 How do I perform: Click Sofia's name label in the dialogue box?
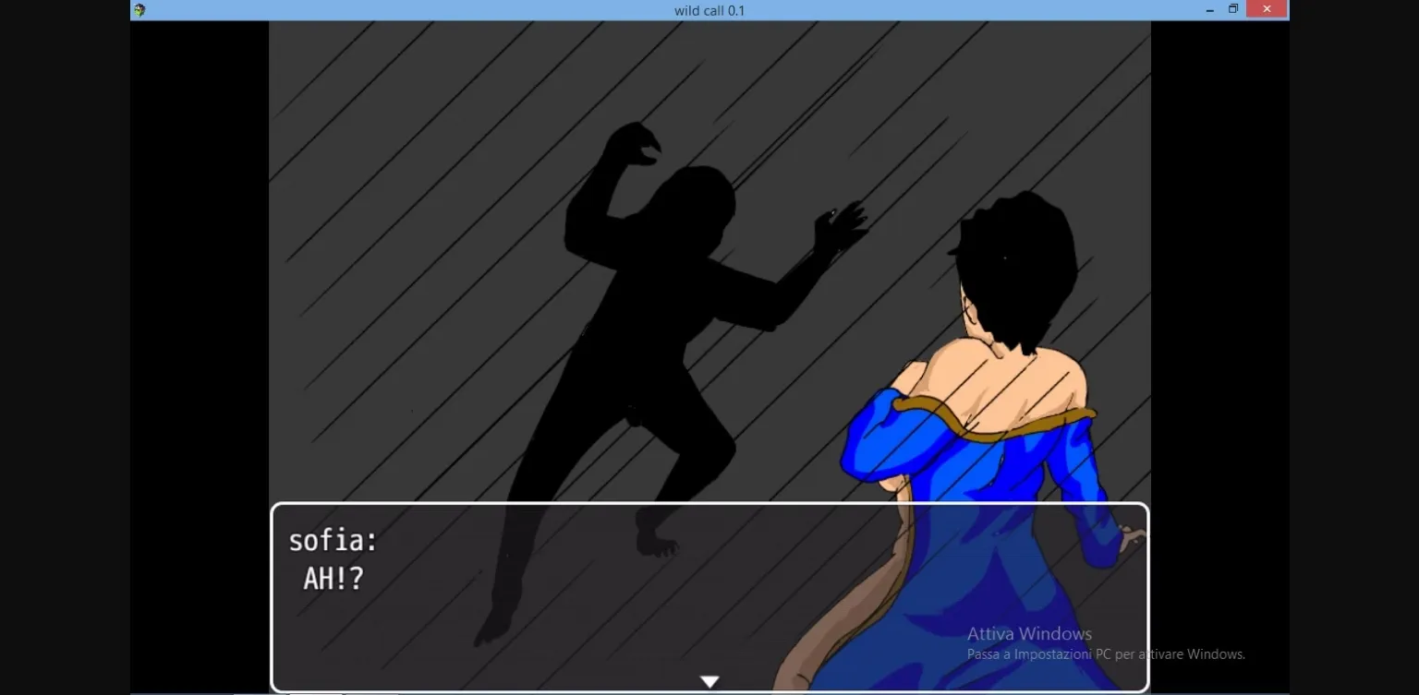333,540
